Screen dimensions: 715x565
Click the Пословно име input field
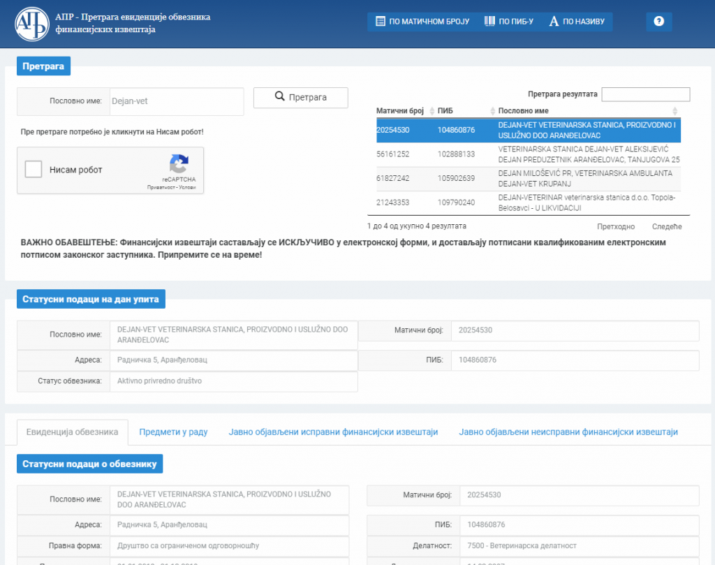click(x=175, y=101)
